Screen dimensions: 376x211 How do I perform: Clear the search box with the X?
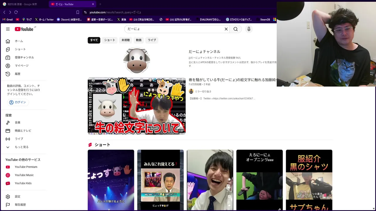click(x=226, y=29)
